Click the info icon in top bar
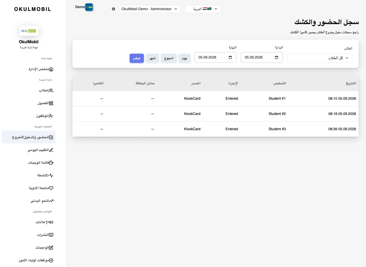This screenshot has width=366, height=267. pos(113,9)
